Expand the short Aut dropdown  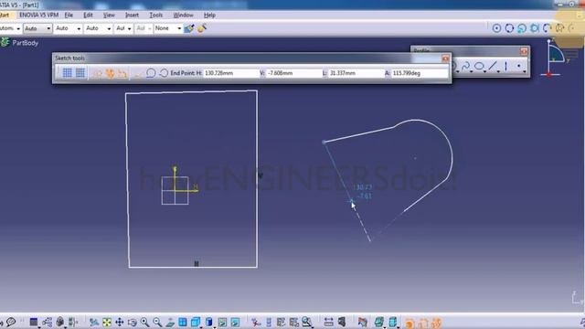pyautogui.click(x=129, y=28)
